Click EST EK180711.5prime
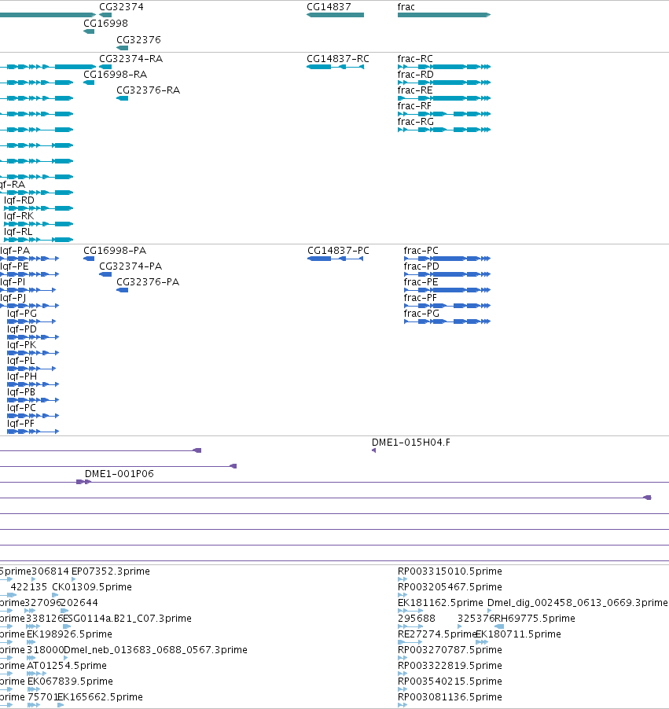This screenshot has height=709, width=669. [518, 634]
